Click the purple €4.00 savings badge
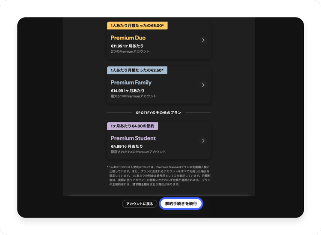321x235 pixels. click(132, 126)
